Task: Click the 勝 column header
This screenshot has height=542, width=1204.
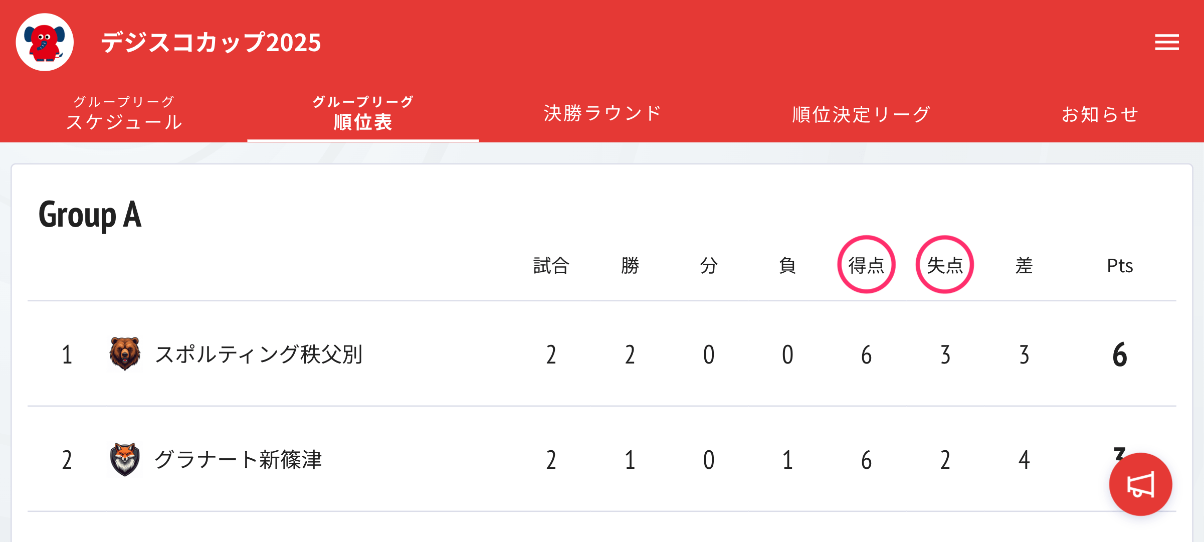Action: [630, 266]
